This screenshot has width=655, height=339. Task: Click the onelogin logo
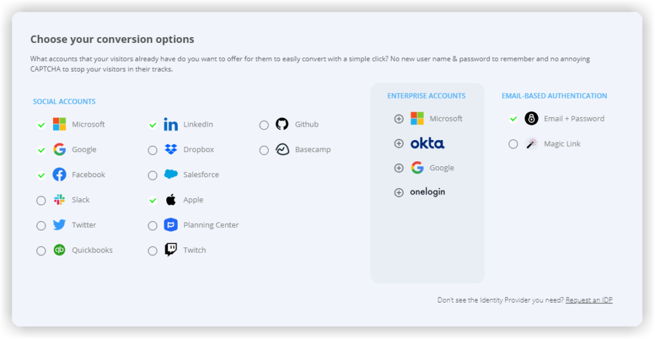click(x=427, y=192)
